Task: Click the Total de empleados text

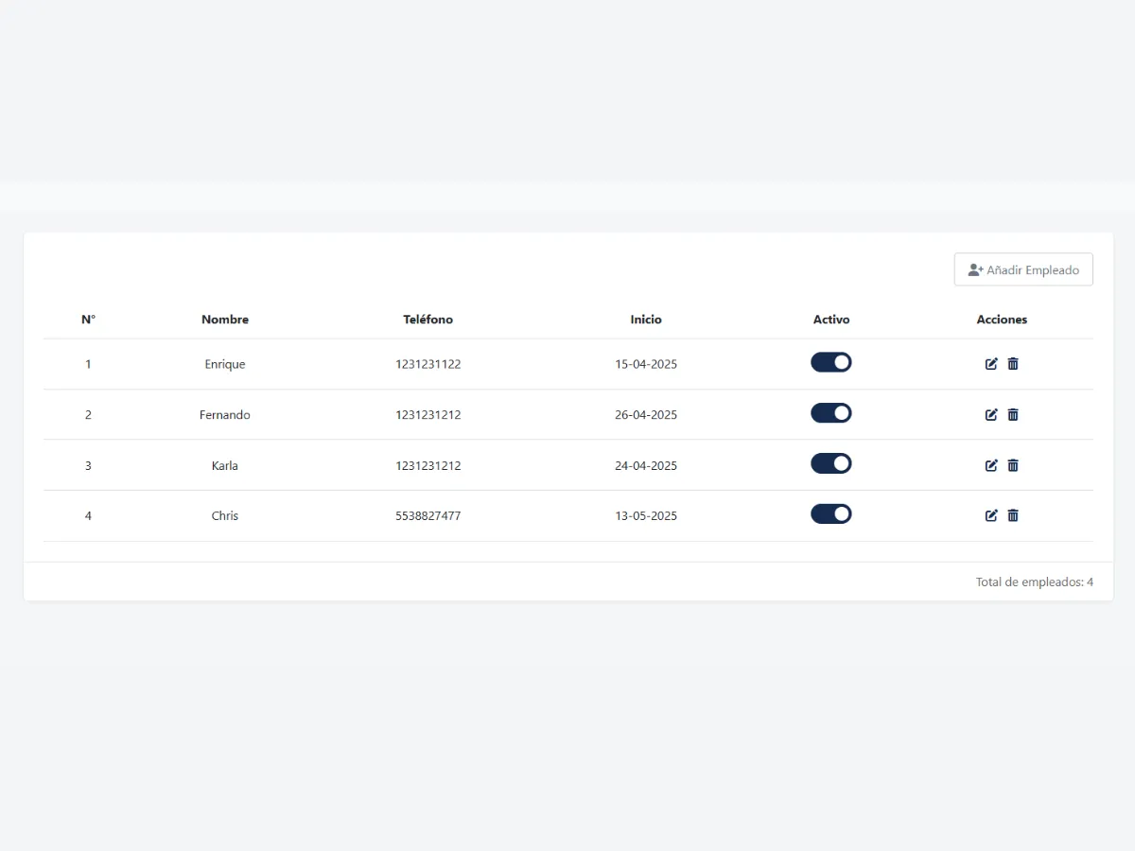Action: [x=1034, y=582]
